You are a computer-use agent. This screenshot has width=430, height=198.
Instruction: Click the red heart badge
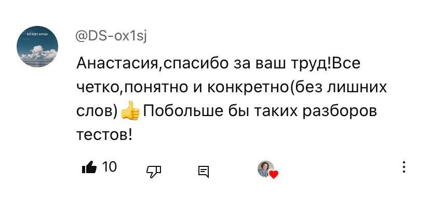tap(274, 175)
